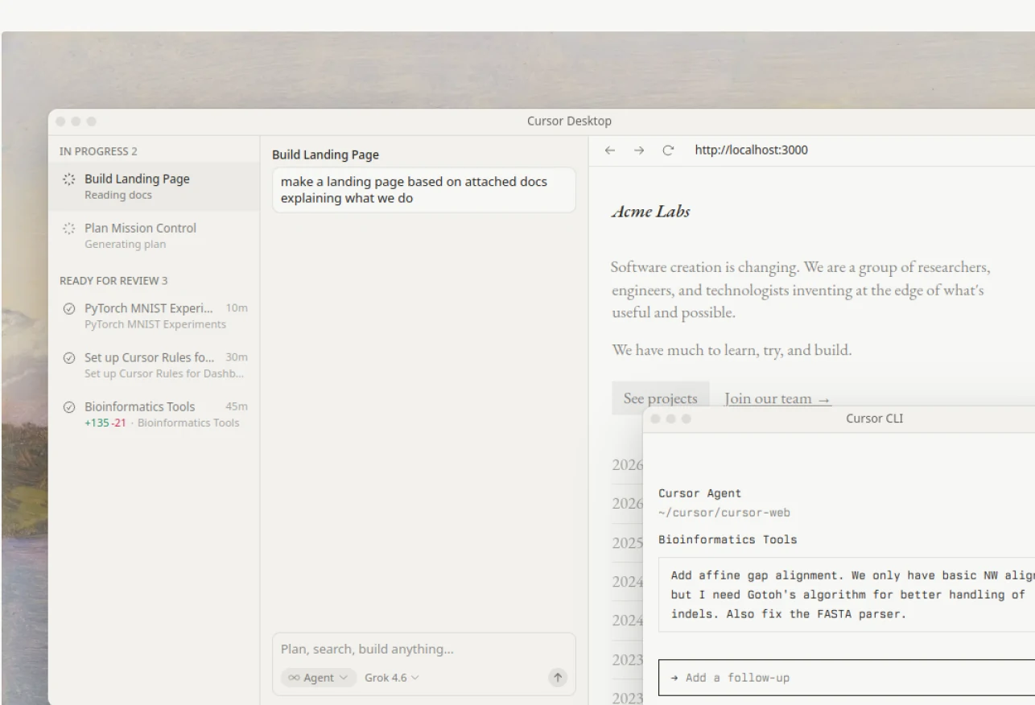Image resolution: width=1035 pixels, height=705 pixels.
Task: Click the Cursor Desktop window title
Action: click(569, 122)
